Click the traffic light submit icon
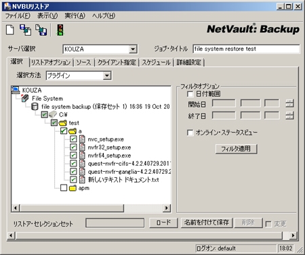Image resolution: width=305 pixels, height=255 pixels. click(x=60, y=30)
